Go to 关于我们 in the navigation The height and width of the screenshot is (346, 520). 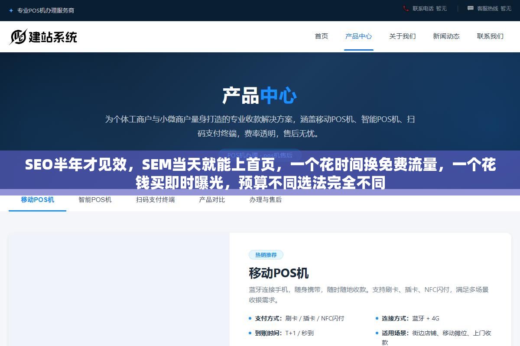[403, 36]
